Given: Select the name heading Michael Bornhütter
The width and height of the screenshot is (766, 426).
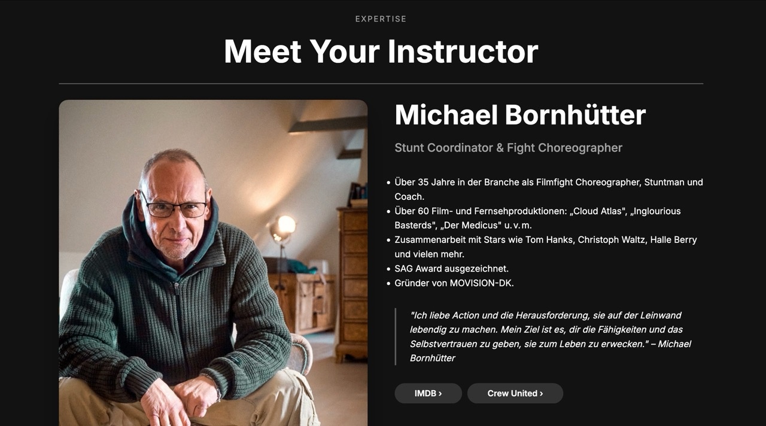Looking at the screenshot, I should (520, 114).
